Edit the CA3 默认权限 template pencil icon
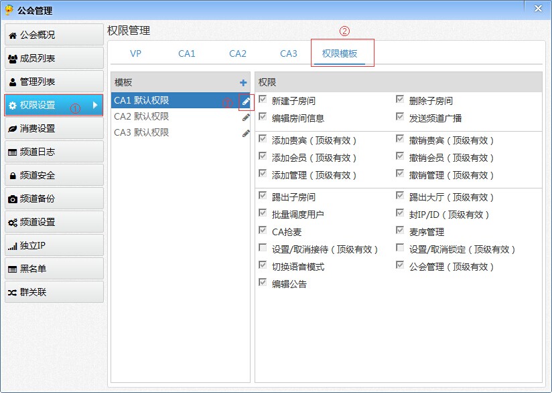 [246, 134]
